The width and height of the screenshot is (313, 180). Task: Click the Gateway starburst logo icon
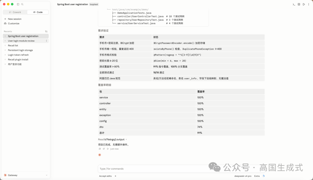(x=5, y=175)
